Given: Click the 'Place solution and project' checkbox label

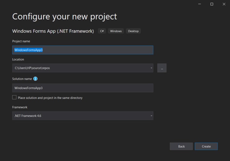Looking at the screenshot, I should point(50,98).
